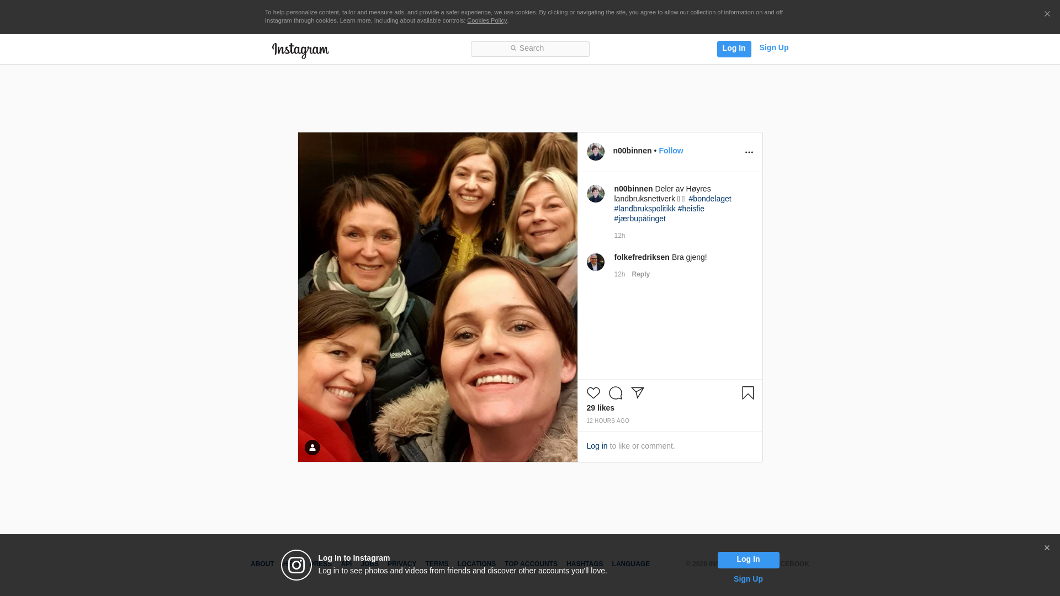
Task: Click the Search input field
Action: [530, 49]
